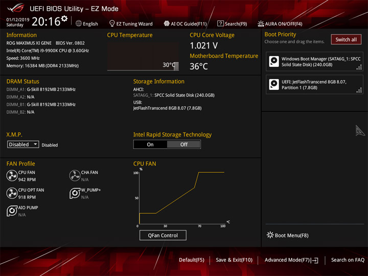The height and width of the screenshot is (276, 368).
Task: Switch to Advanced Mode(F7)
Action: pos(291,260)
